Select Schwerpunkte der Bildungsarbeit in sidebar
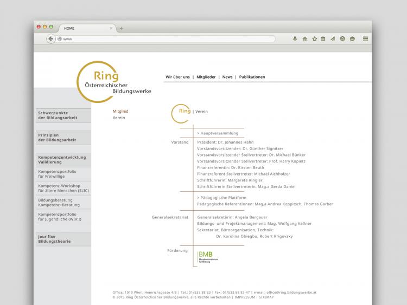Viewport: 407px width, 305px height. 63,115
